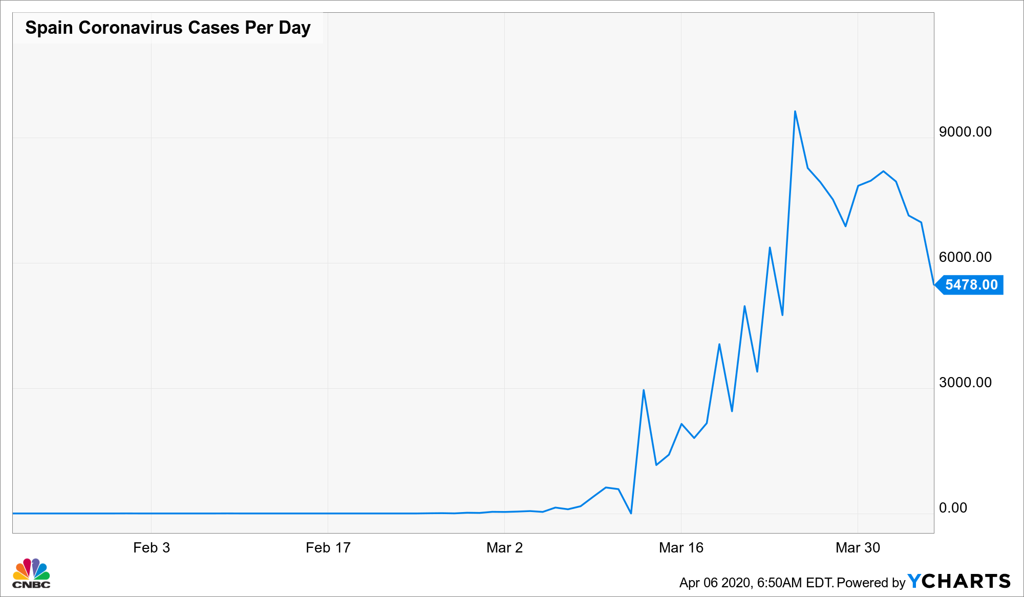This screenshot has height=597, width=1024.
Task: Click the Feb 3 date label
Action: pyautogui.click(x=151, y=547)
